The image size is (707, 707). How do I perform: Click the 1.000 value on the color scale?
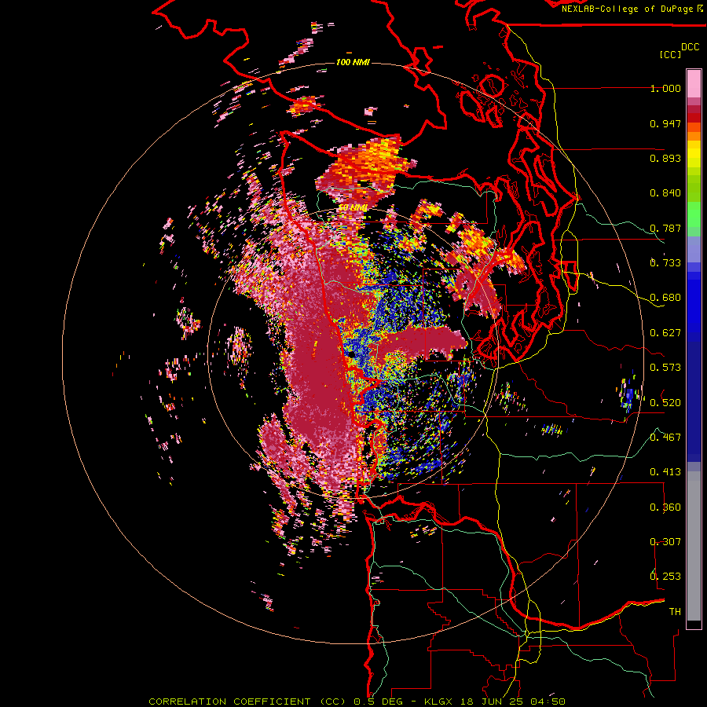pyautogui.click(x=665, y=89)
